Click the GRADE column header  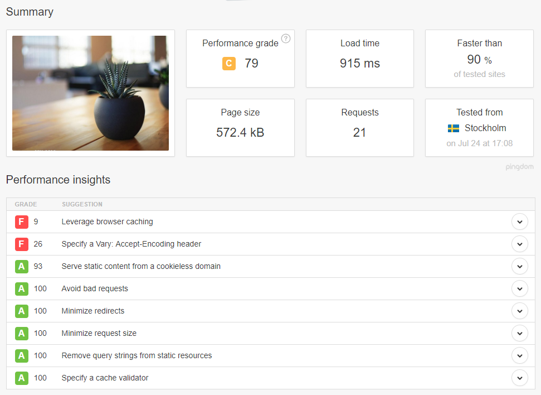tap(26, 204)
